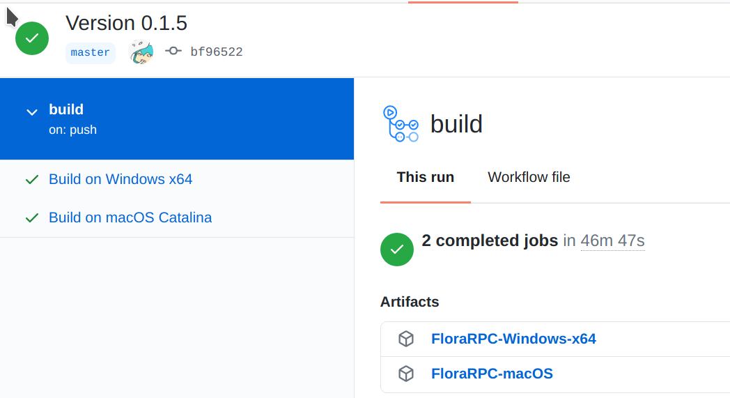Click the checkmark icon for macOS Catalina job
The width and height of the screenshot is (730, 398).
[x=31, y=218]
